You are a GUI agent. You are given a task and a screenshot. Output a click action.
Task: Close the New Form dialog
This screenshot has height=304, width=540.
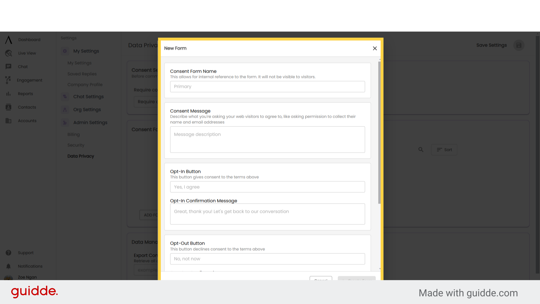375,48
